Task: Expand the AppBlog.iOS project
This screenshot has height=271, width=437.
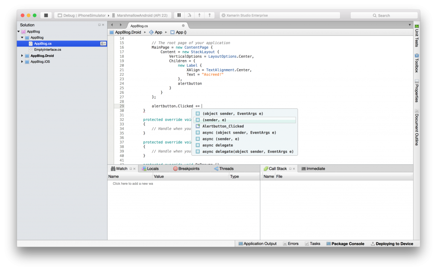Action: point(22,61)
